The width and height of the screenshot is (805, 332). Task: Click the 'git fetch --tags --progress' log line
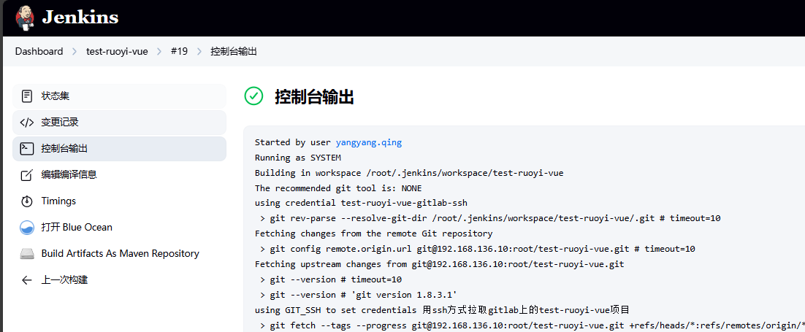click(x=532, y=325)
